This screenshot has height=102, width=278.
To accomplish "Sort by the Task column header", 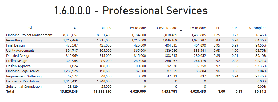I will click(30, 28).
